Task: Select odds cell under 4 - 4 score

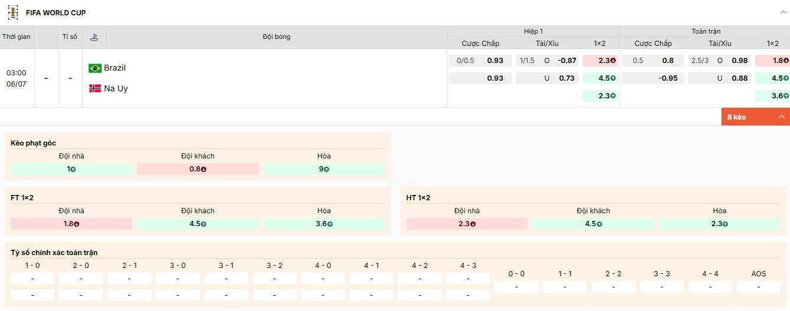Action: (710, 287)
